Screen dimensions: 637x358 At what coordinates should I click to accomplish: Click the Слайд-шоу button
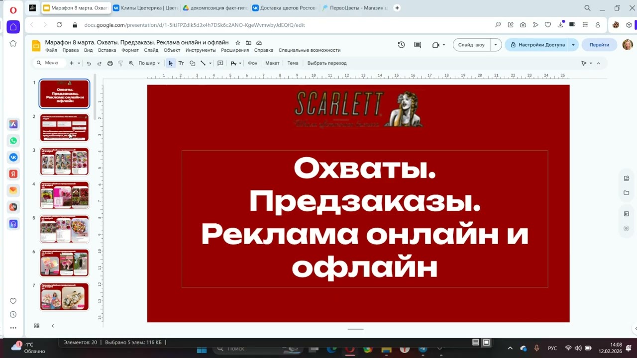[471, 45]
